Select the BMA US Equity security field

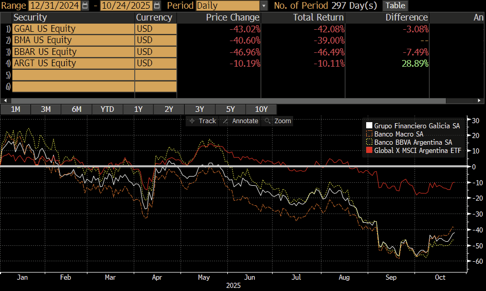74,40
